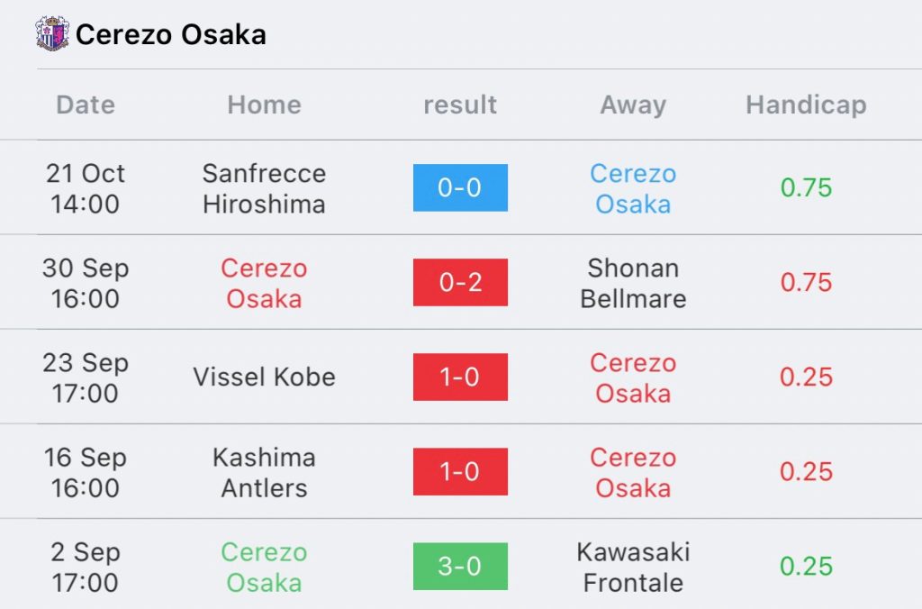922x609 pixels.
Task: Open Kashima Antlers team link
Action: [x=264, y=472]
